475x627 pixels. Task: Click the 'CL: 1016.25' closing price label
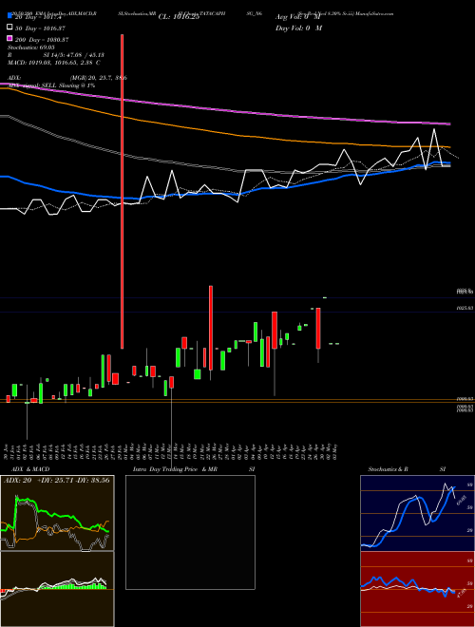(179, 17)
